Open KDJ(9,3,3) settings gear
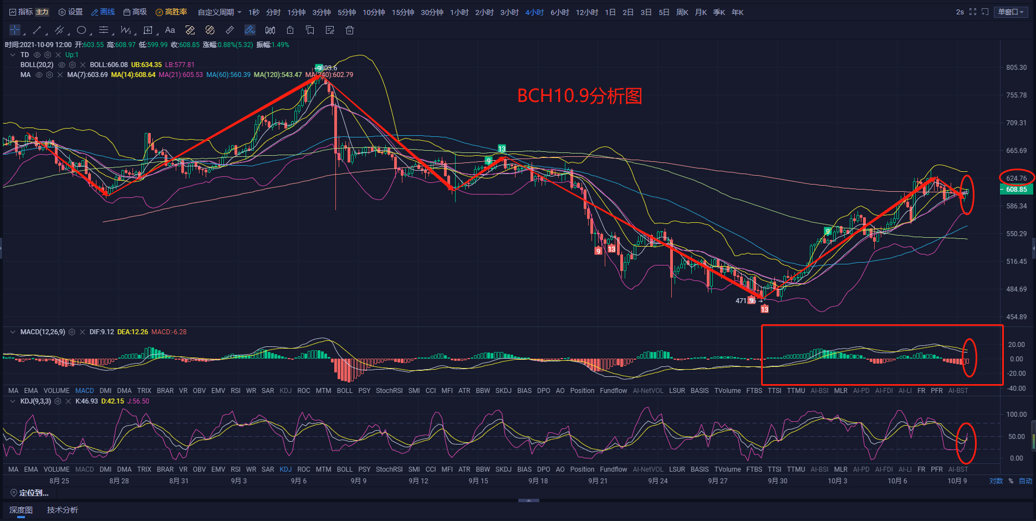The width and height of the screenshot is (1036, 521). pyautogui.click(x=58, y=401)
